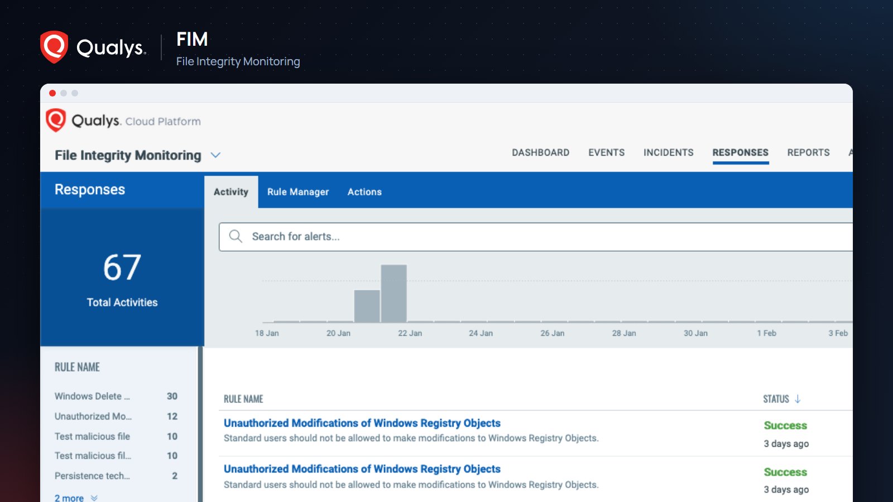Filter by 'Persistence tech...' rule

click(92, 476)
